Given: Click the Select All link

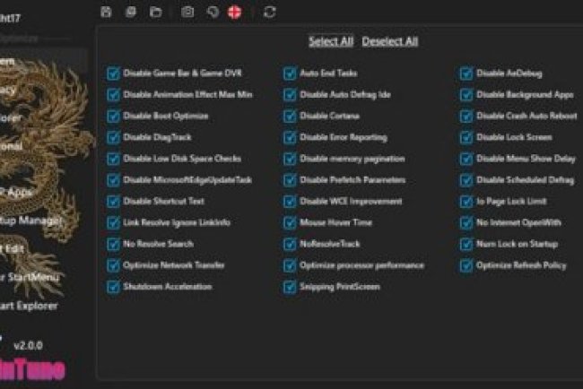Looking at the screenshot, I should point(331,41).
